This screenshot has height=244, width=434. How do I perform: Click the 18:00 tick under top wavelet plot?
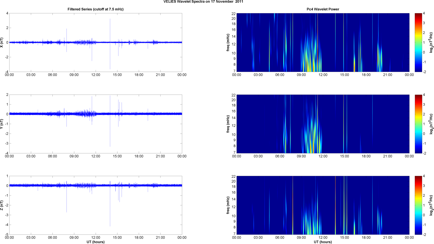(x=366, y=75)
